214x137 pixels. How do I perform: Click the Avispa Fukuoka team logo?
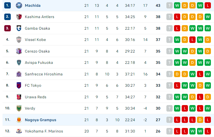[19, 63]
